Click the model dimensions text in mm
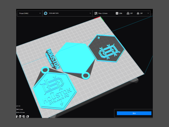Screen dimensions: 169x127 (20, 113)
